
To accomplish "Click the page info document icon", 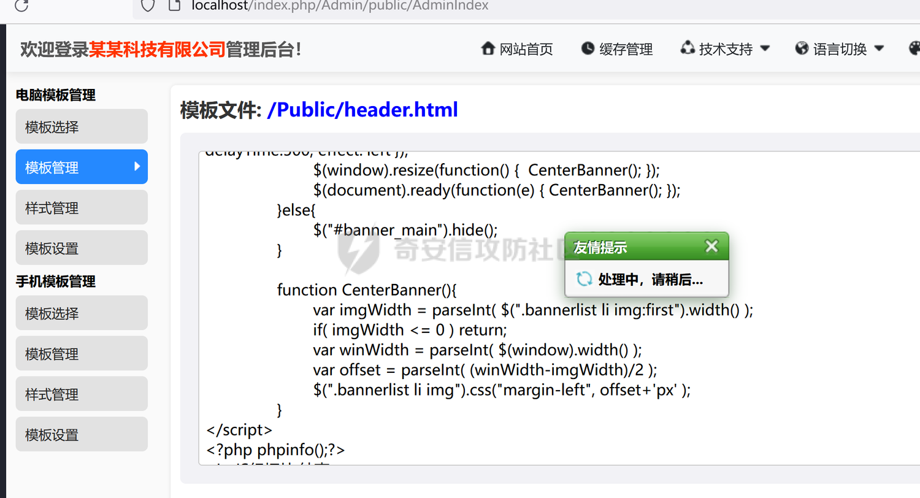I will [175, 6].
